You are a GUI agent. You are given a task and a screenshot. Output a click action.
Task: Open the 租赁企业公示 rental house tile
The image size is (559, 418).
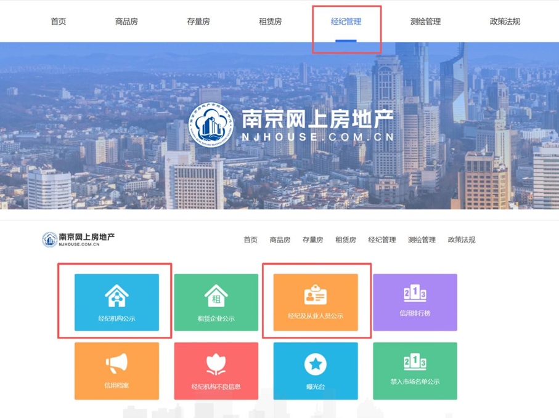point(216,302)
